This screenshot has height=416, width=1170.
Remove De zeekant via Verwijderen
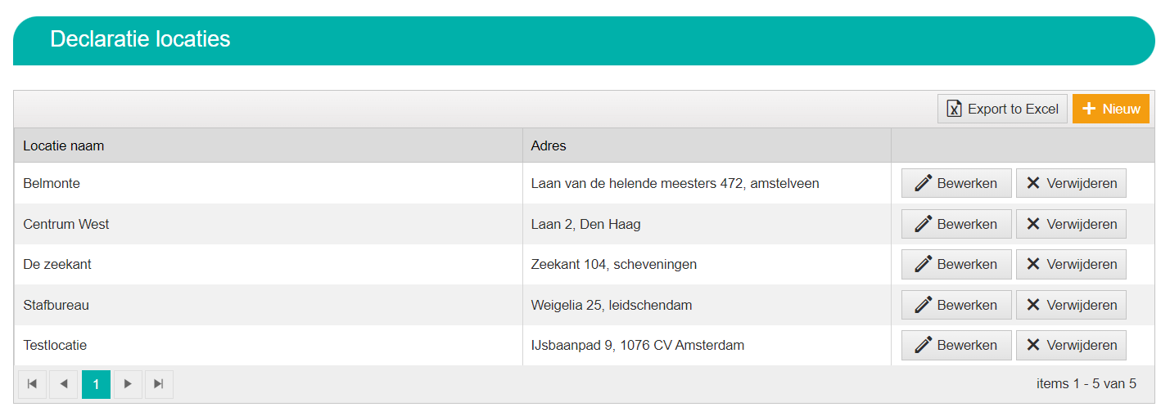1071,264
